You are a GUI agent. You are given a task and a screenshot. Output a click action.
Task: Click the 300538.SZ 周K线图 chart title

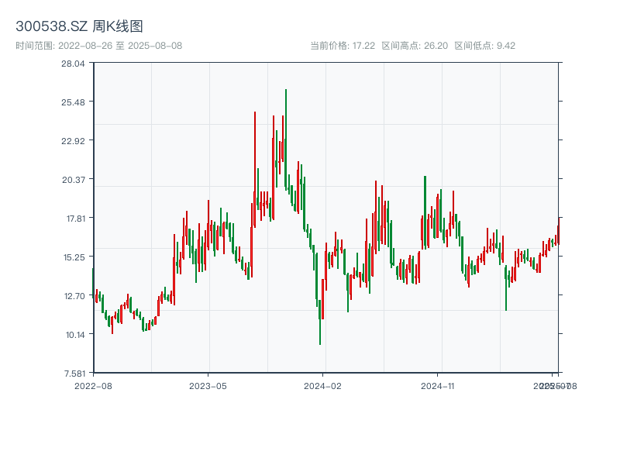tap(79, 27)
